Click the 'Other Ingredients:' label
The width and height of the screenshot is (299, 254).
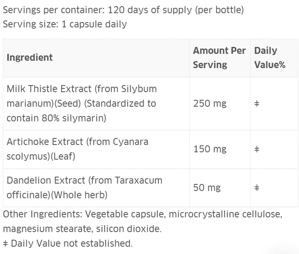42,214
